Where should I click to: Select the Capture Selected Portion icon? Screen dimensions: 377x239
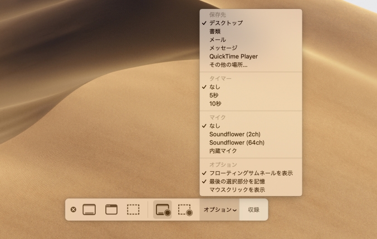pyautogui.click(x=133, y=210)
